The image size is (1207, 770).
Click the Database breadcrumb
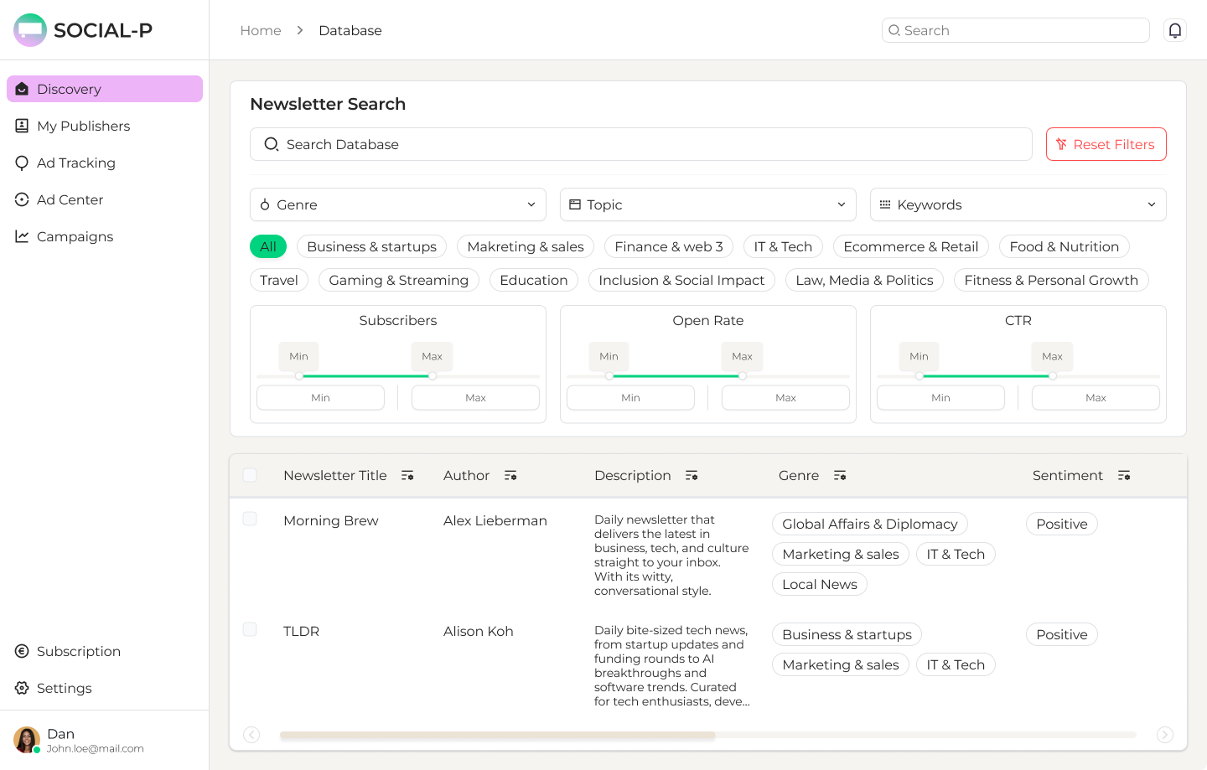pos(350,30)
